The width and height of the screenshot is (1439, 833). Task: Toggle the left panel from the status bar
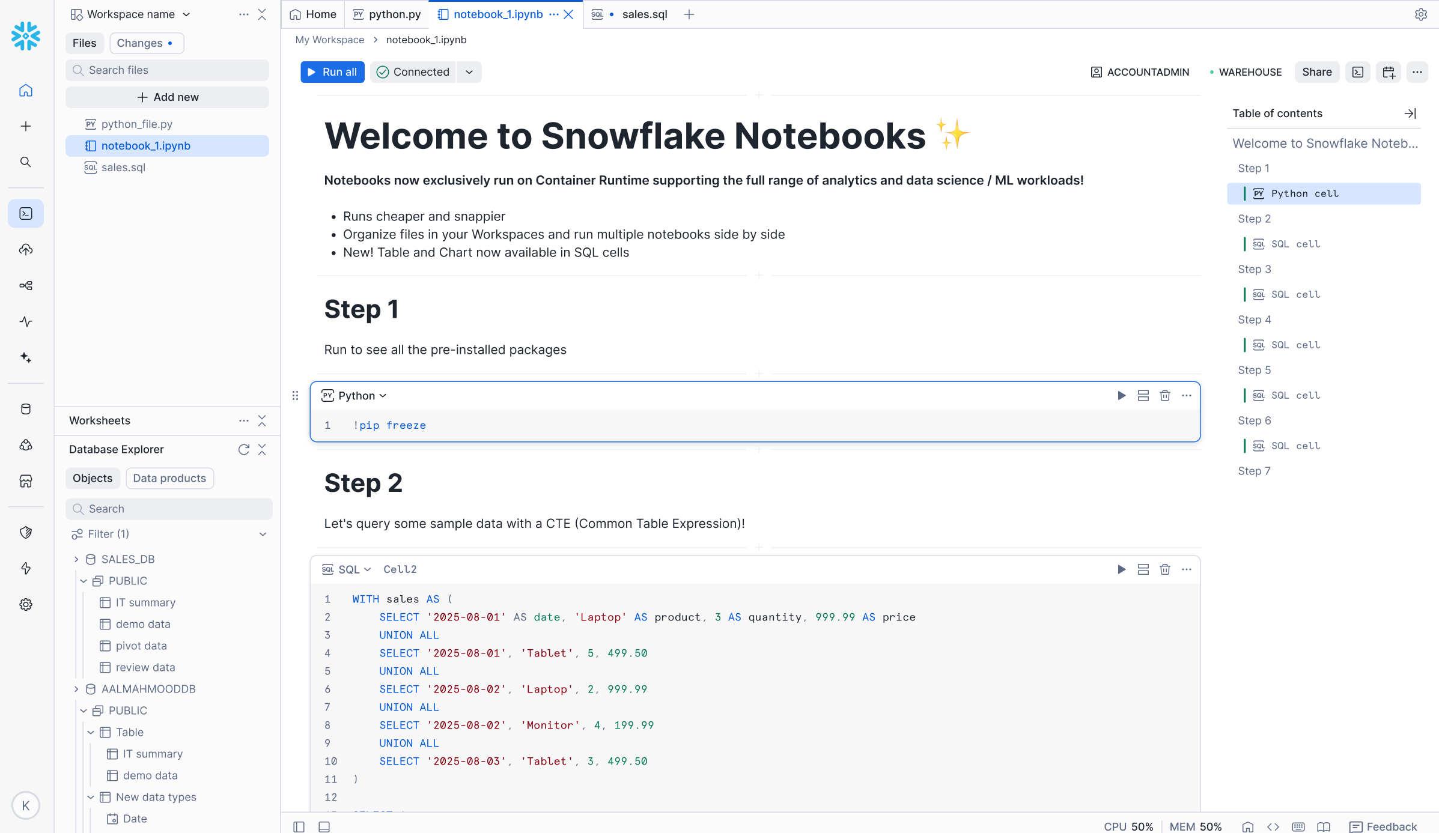298,826
